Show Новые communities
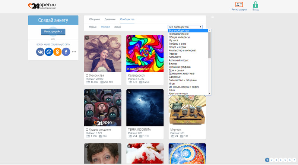Screen dimensions: 298x165 pos(93,27)
